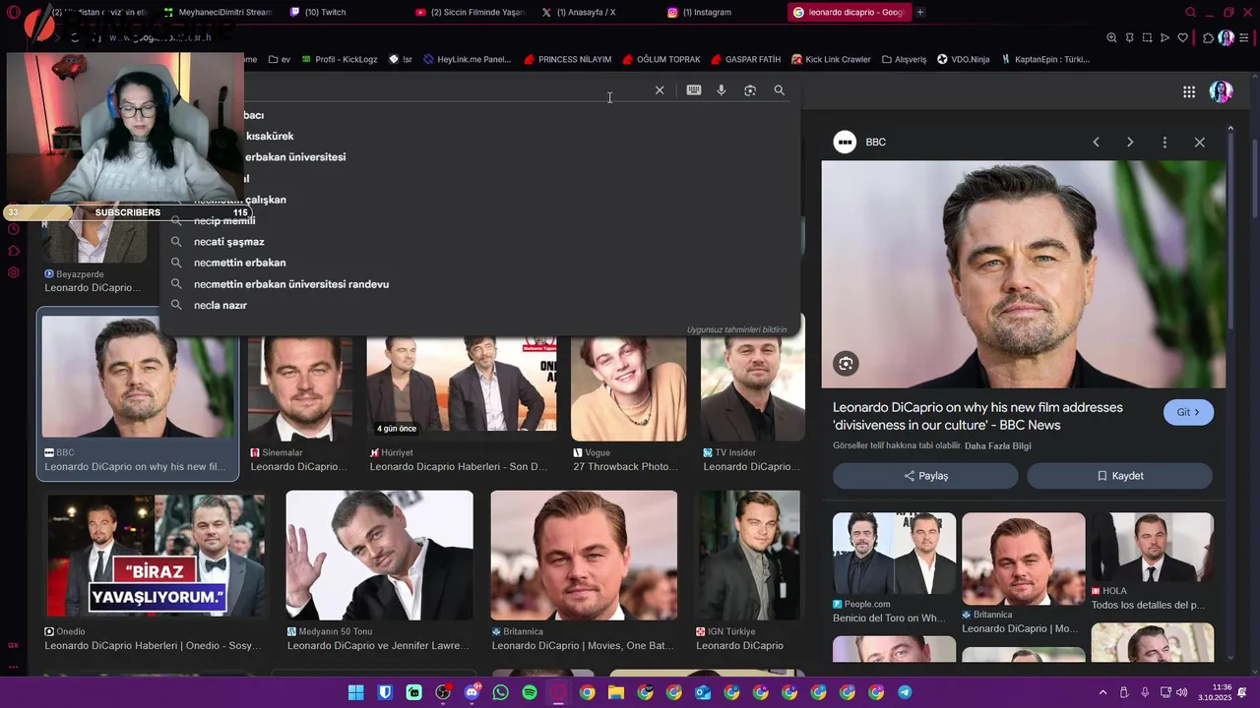Viewport: 1260px width, 708px height.
Task: Open OBS Studio from the taskbar
Action: click(443, 692)
